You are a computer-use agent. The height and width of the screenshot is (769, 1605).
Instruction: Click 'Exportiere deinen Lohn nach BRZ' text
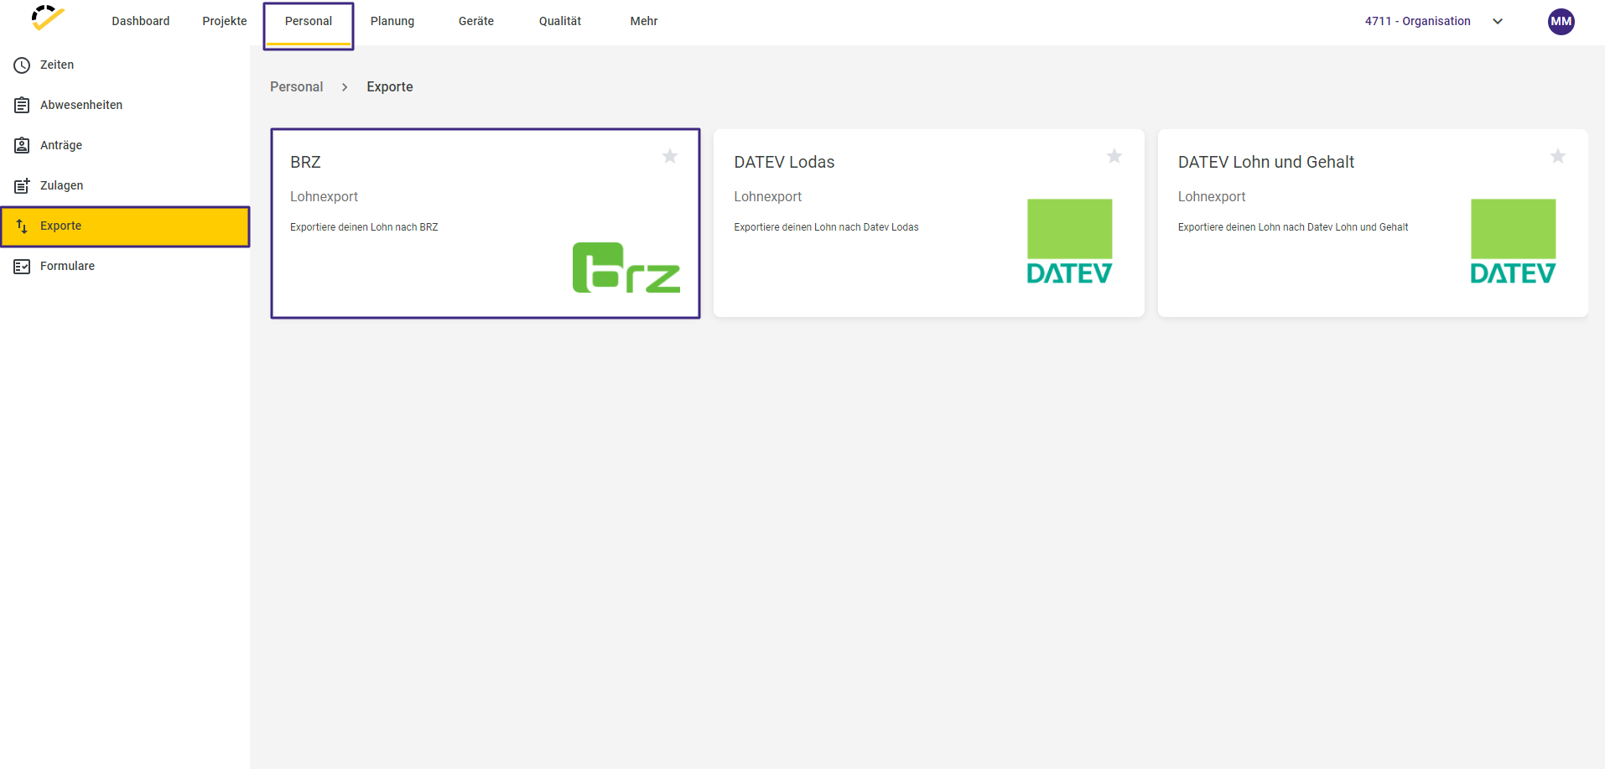pyautogui.click(x=364, y=227)
